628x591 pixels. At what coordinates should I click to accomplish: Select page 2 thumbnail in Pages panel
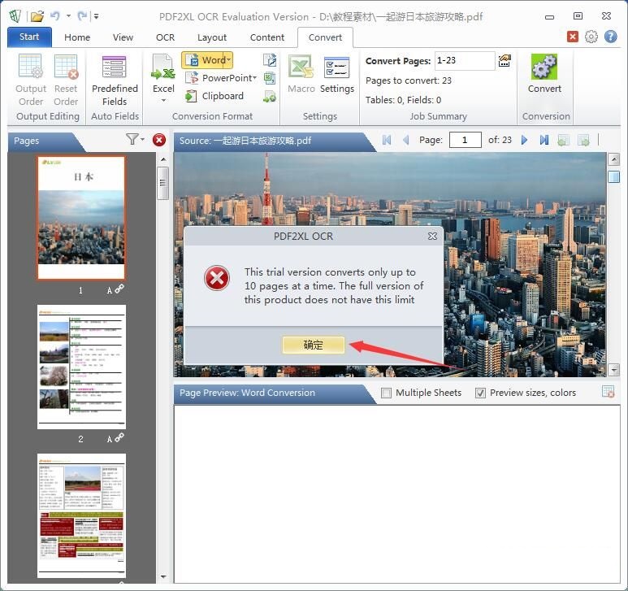pos(81,367)
